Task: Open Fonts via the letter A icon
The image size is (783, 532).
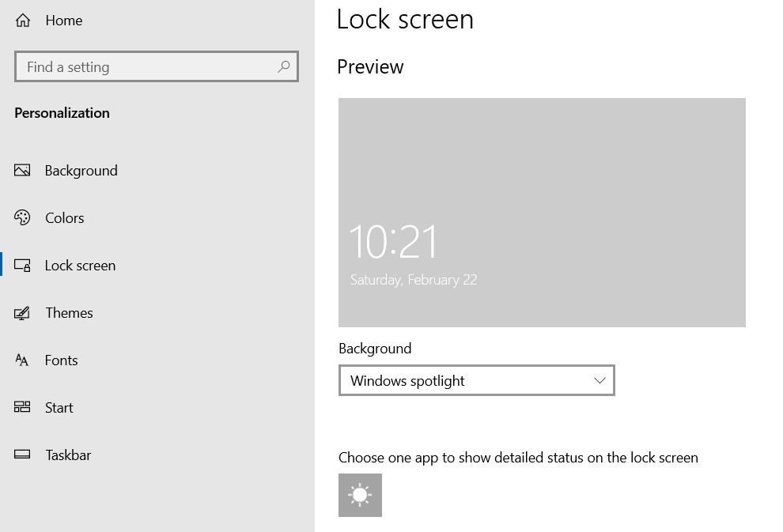Action: click(x=24, y=360)
